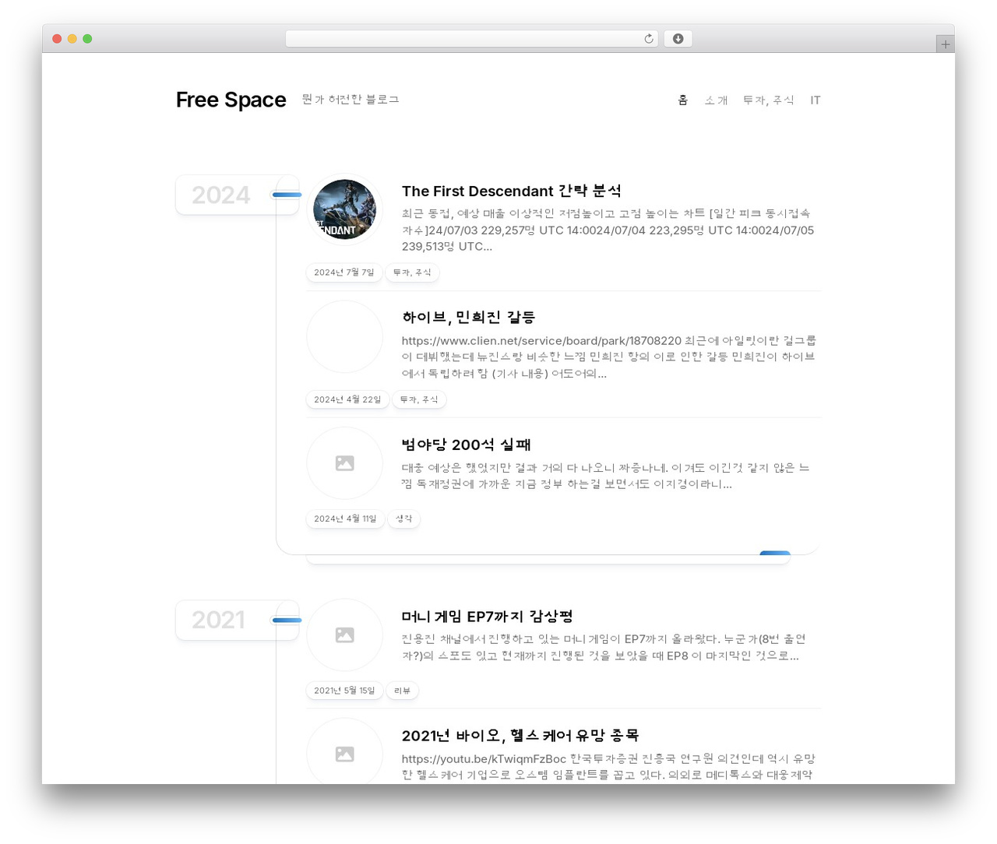
Task: Click the empty thumbnail circle for 하이브, 민희진 갈등
Action: coord(344,336)
